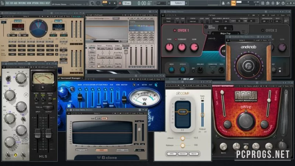
Task: Click the HLS INPUT fader cap
Action: [x=38, y=133]
